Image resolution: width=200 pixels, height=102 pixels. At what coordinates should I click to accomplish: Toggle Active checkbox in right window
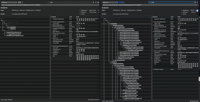point(182,14)
